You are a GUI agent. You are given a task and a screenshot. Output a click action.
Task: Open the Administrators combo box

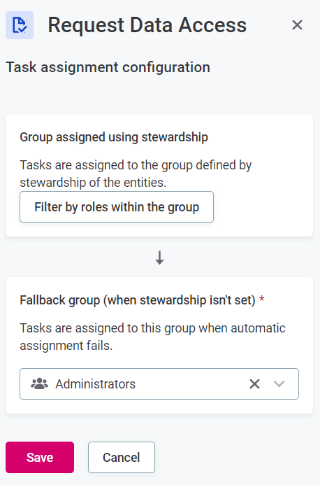(x=159, y=384)
